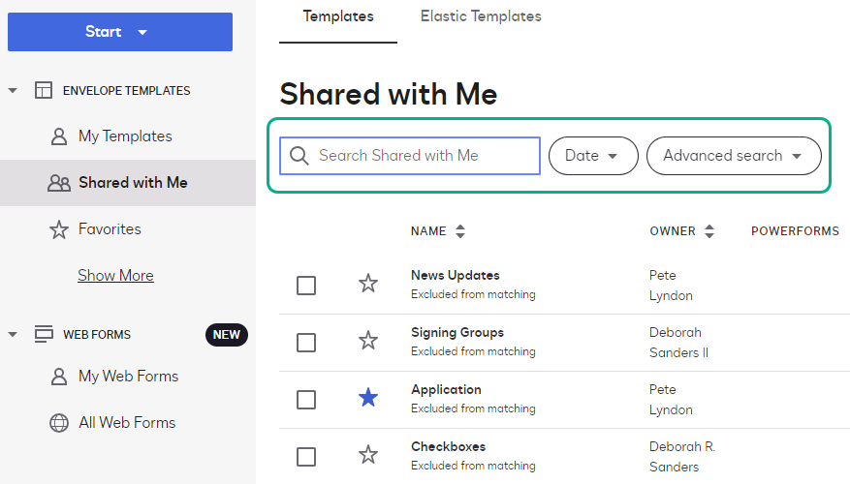Open My Templates in sidebar
The height and width of the screenshot is (484, 850).
click(x=125, y=136)
